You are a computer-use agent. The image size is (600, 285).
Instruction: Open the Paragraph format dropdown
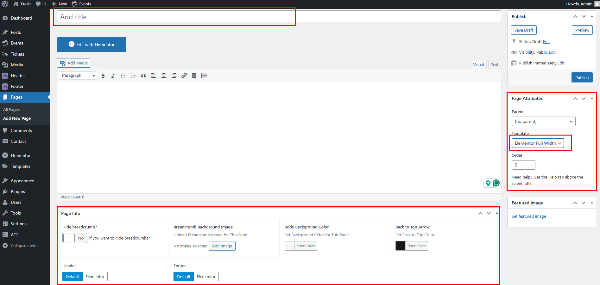pos(78,76)
